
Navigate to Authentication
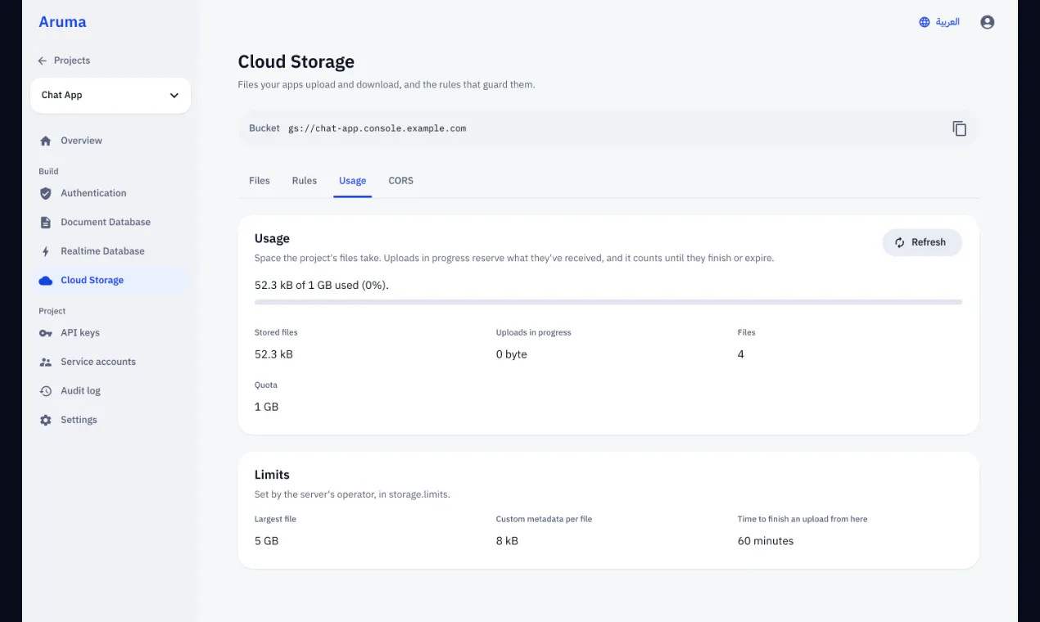[x=111, y=193]
